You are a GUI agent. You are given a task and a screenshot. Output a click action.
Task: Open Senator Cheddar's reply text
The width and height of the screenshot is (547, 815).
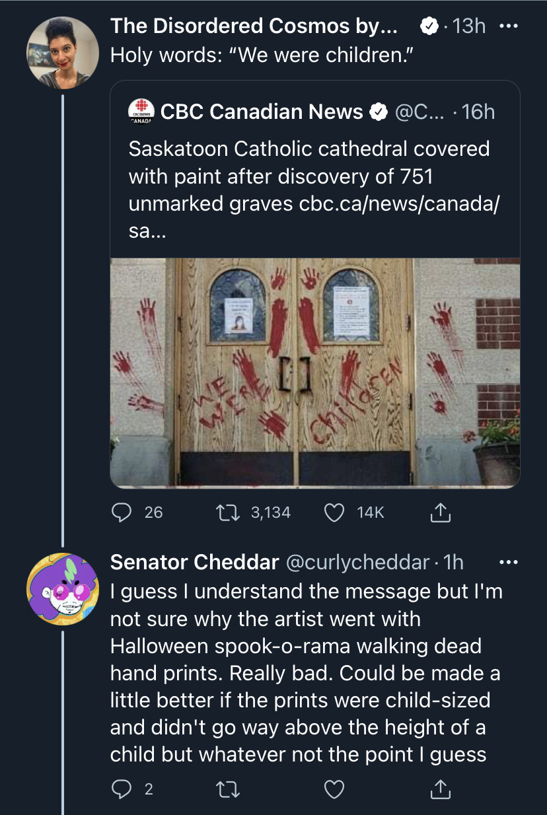[305, 673]
